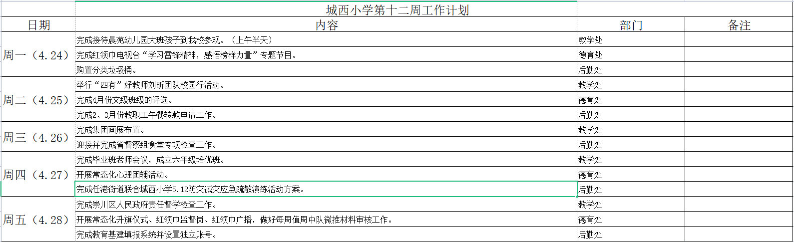The width and height of the screenshot is (794, 242).
Task: Select the cell about 常态化升旗仪式、红领巾监督岗
Action: coord(326,219)
